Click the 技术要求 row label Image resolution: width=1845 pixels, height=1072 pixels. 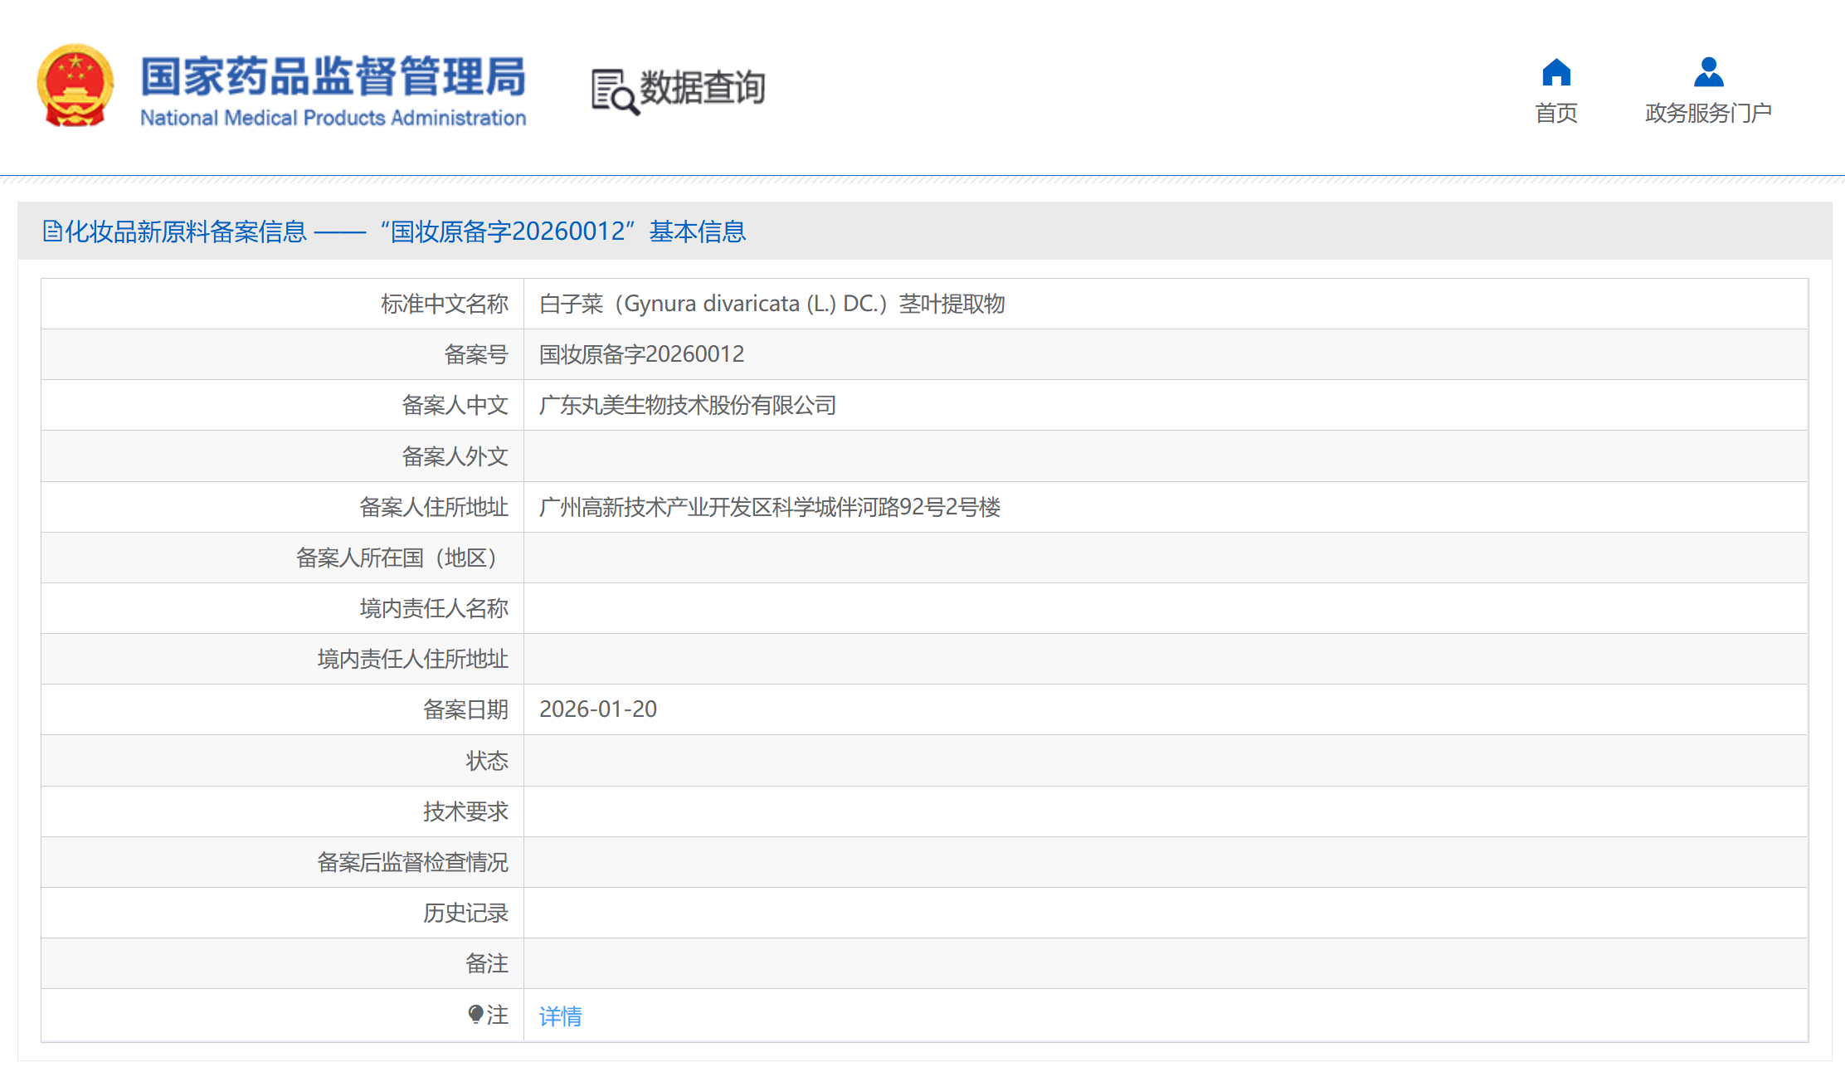point(465,811)
